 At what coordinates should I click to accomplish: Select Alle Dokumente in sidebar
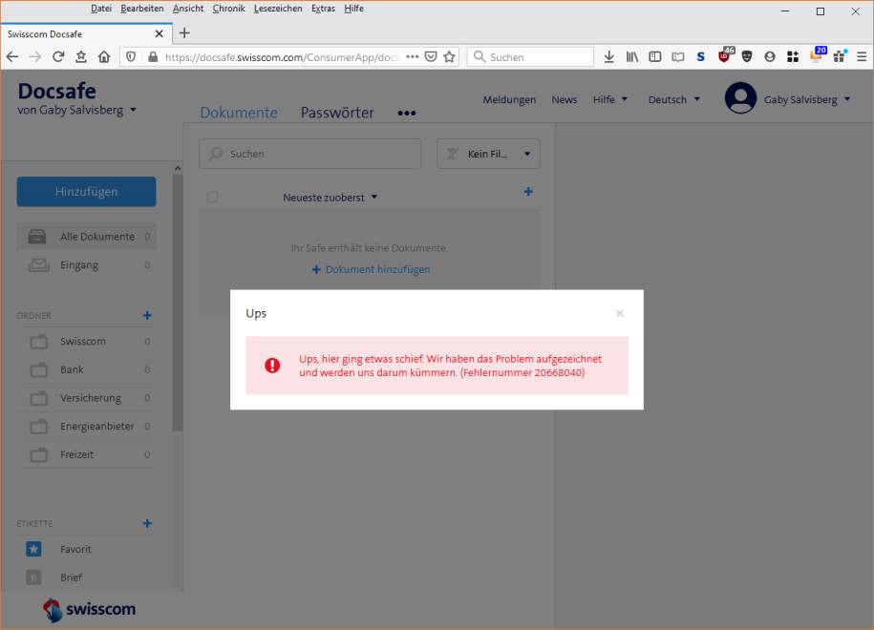(x=86, y=237)
